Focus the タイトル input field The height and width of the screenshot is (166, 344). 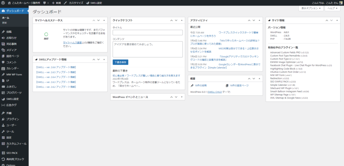pyautogui.click(x=148, y=33)
